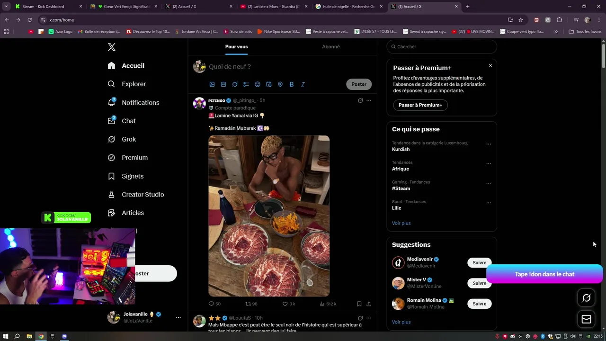Open floating Grok button bottom right
606x341 pixels.
click(587, 298)
